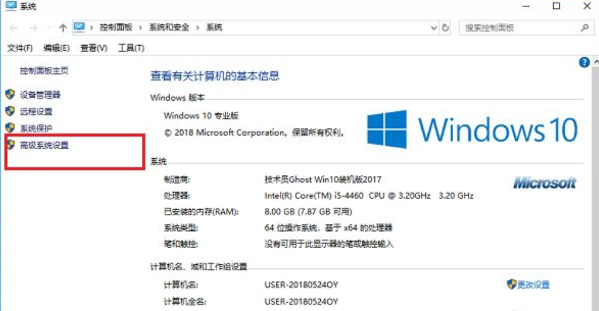This screenshot has width=599, height=311.
Task: Expand chevron after 控制面板 in breadcrumb
Action: 141,28
